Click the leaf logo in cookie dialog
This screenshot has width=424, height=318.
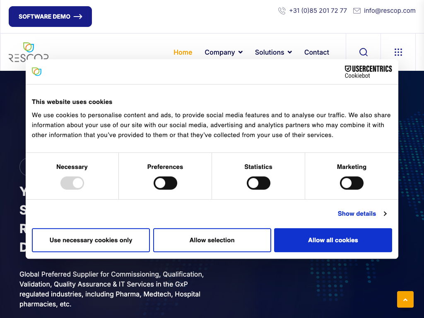(x=37, y=72)
